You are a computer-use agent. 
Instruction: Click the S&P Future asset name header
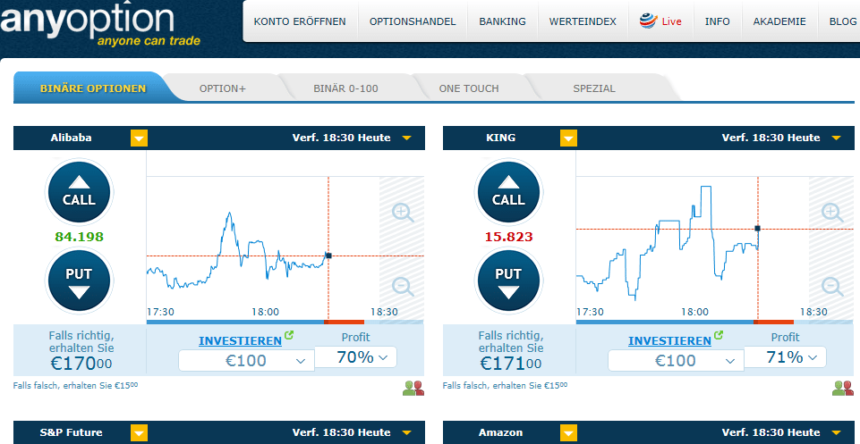(72, 432)
